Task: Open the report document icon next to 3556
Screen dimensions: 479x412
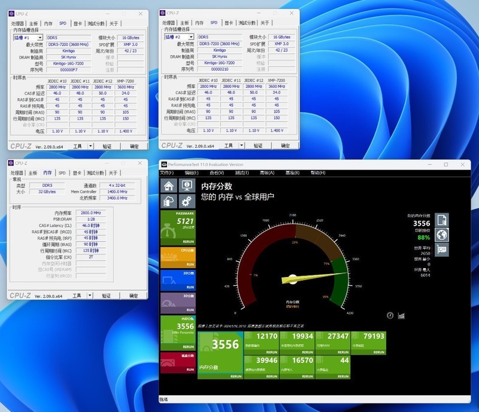Action: click(x=442, y=220)
